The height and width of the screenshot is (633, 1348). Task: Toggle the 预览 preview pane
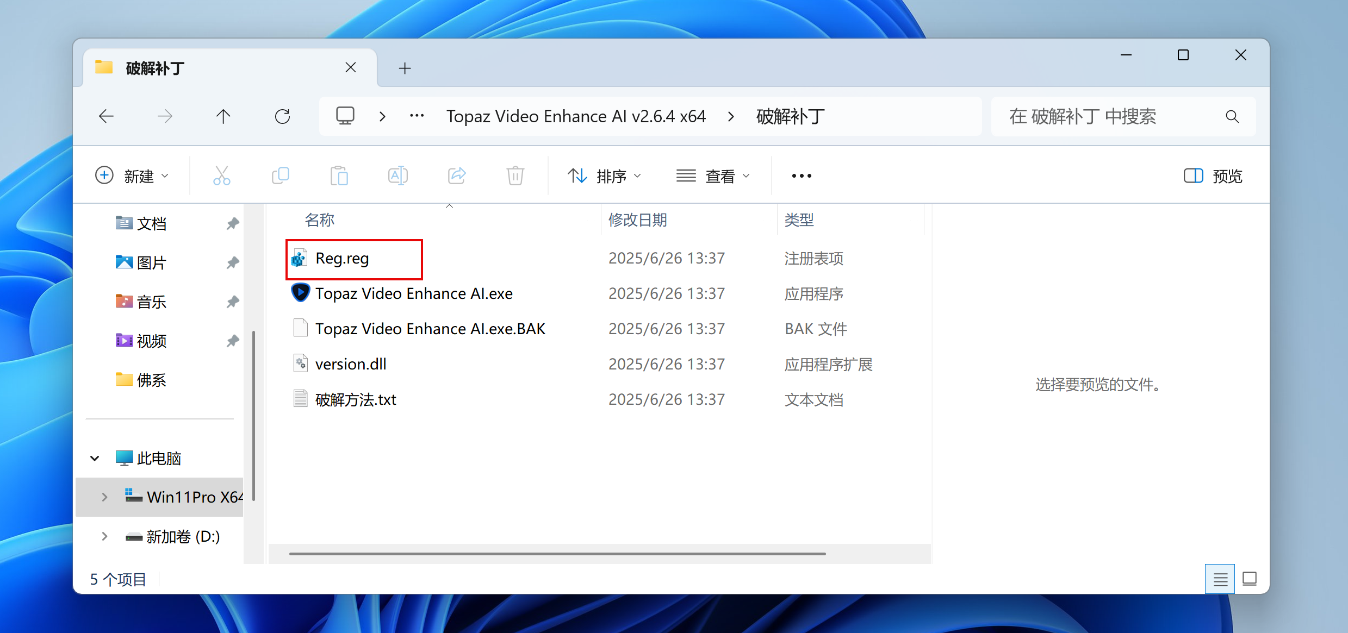pos(1213,176)
